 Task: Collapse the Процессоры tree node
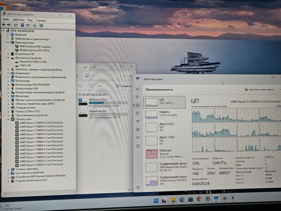[x=8, y=119]
